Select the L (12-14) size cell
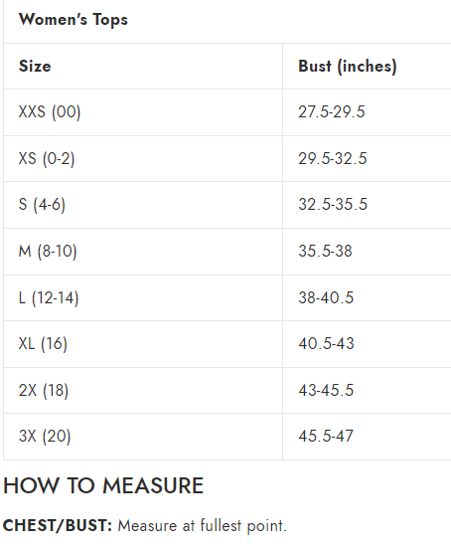 49,298
